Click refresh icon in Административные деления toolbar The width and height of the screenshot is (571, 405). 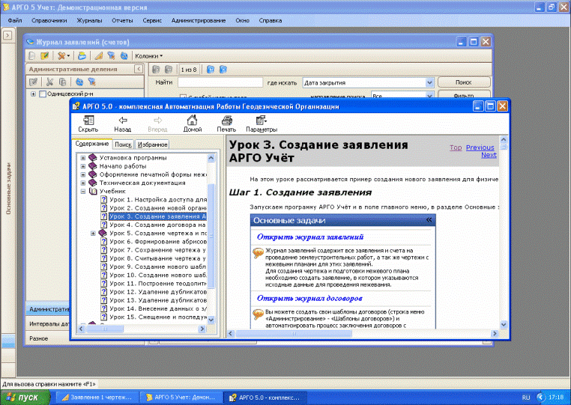(x=79, y=82)
